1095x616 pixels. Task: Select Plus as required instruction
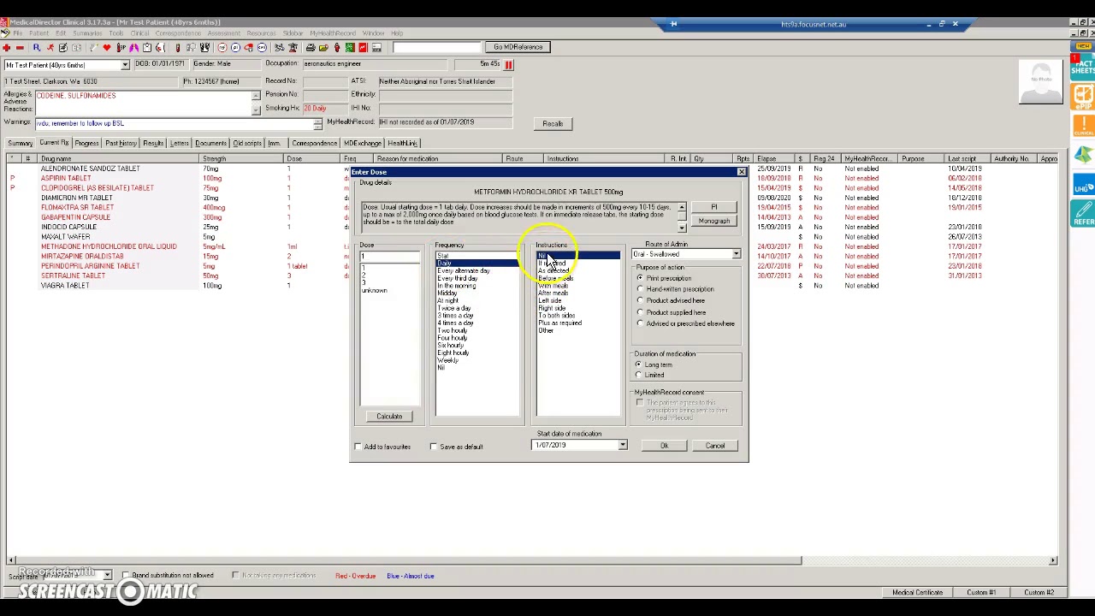560,323
